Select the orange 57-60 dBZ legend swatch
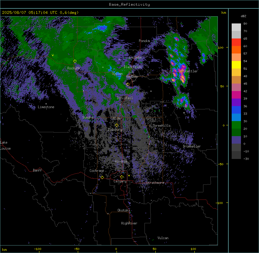The height and width of the screenshot is (253, 259). click(236, 50)
